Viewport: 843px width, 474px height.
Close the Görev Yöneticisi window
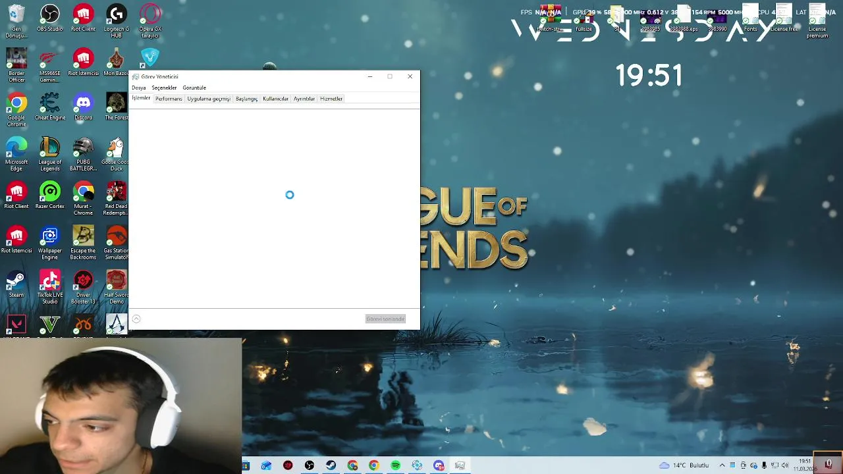[x=410, y=76]
